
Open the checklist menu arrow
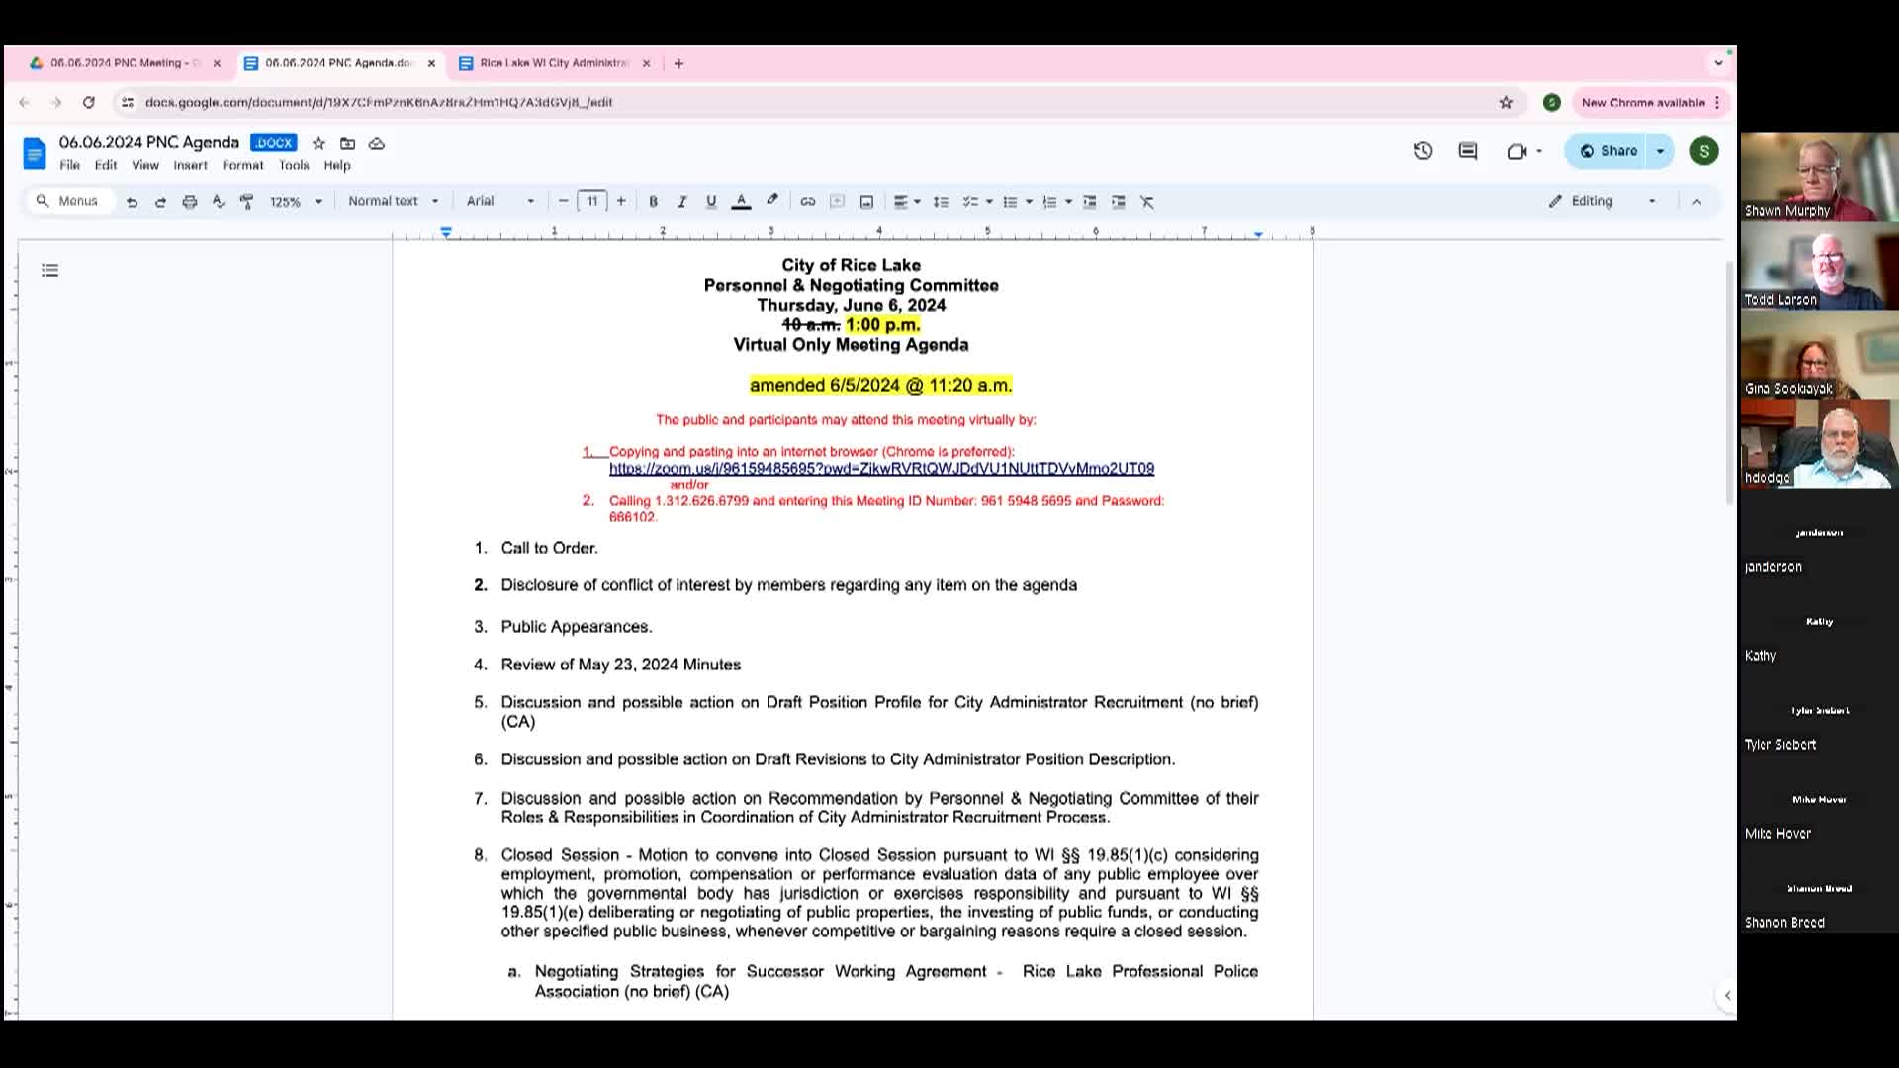click(989, 202)
